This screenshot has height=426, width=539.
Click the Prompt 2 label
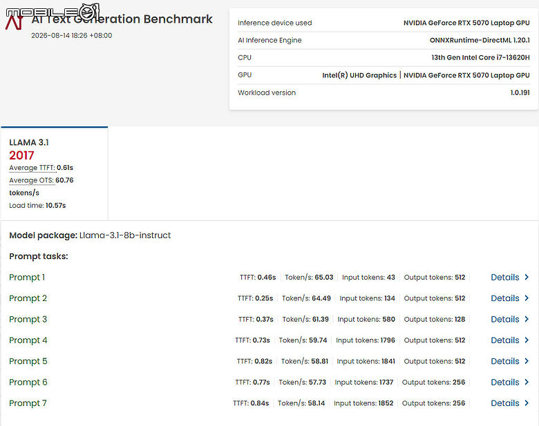[x=28, y=298]
